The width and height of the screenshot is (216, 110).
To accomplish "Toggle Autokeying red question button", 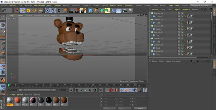I will coord(116,90).
